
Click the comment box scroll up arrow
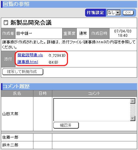click(x=133, y=101)
